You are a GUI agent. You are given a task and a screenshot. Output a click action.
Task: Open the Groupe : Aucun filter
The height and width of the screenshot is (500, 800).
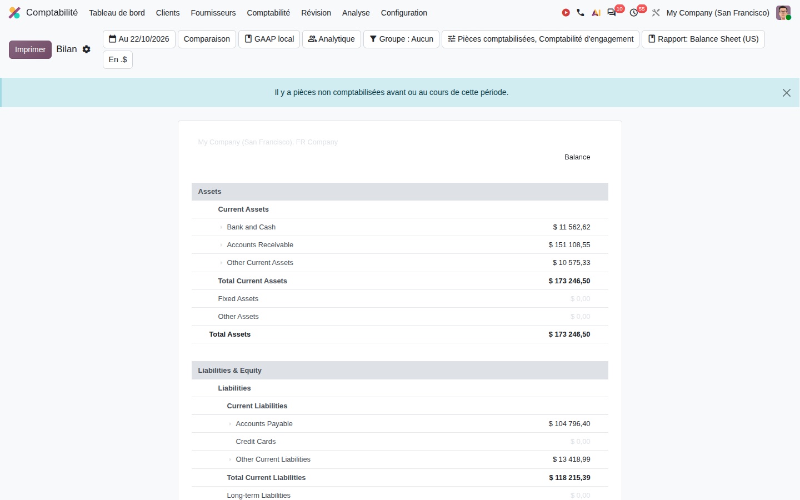point(401,39)
